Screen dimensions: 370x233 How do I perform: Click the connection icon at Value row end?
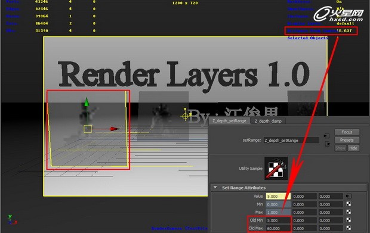coord(349,196)
